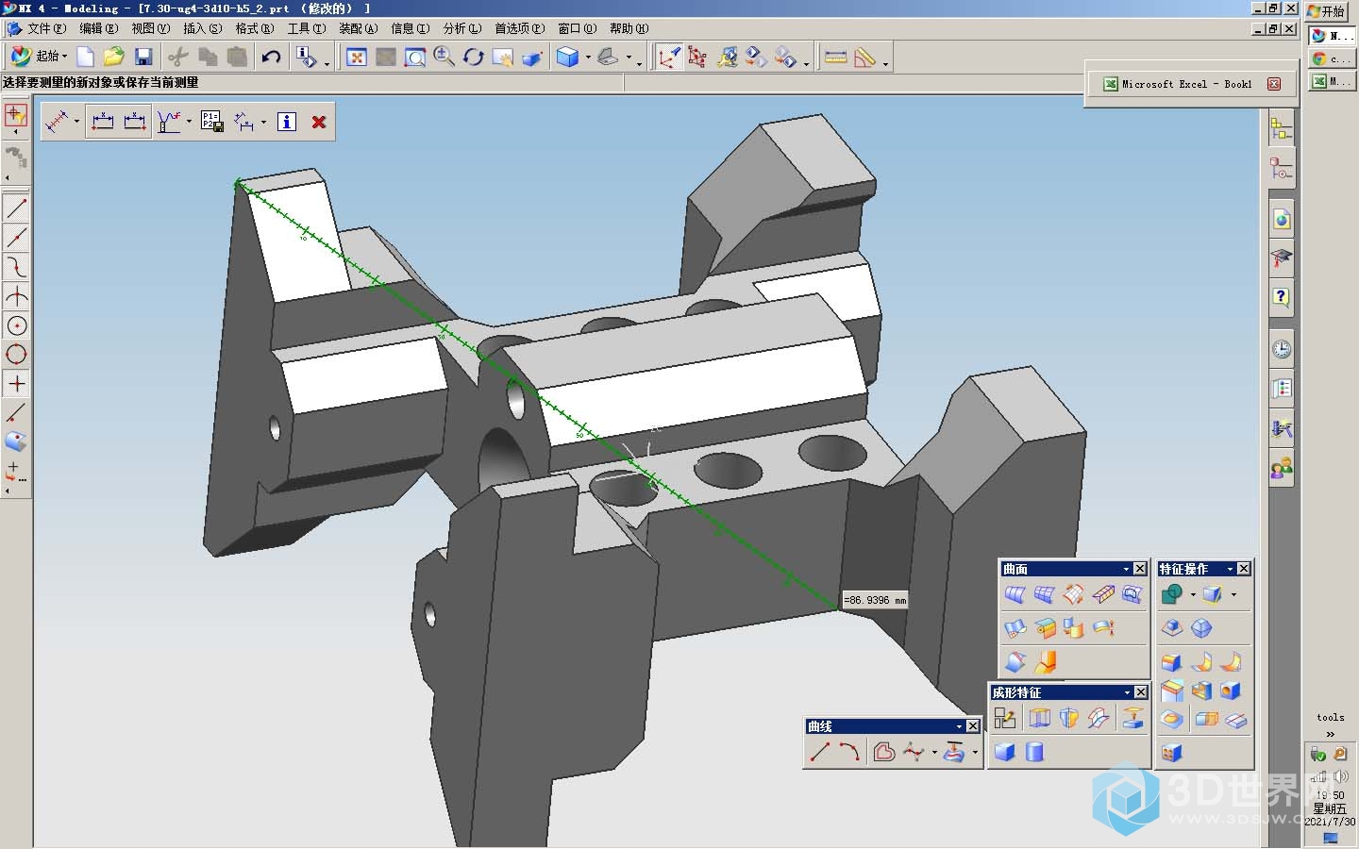Click the Chrome taskbar button
1359x849 pixels.
pyautogui.click(x=1331, y=58)
